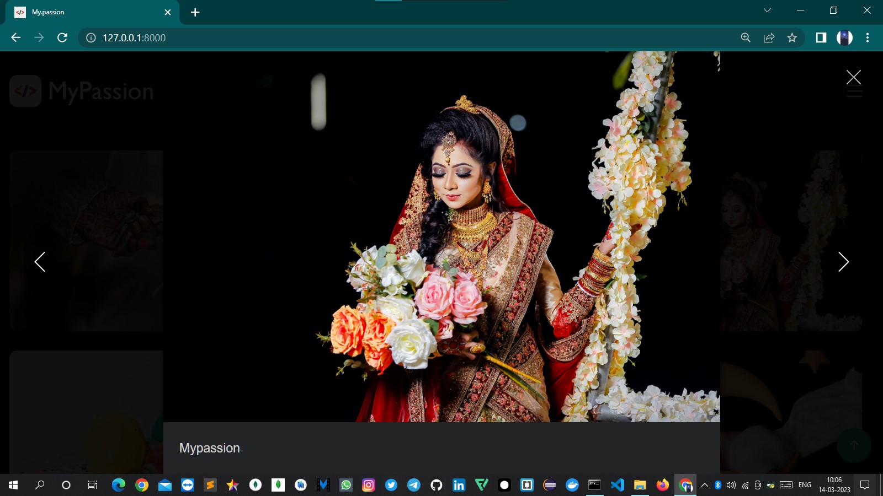883x496 pixels.
Task: Close the lightbox image viewer
Action: tap(854, 77)
